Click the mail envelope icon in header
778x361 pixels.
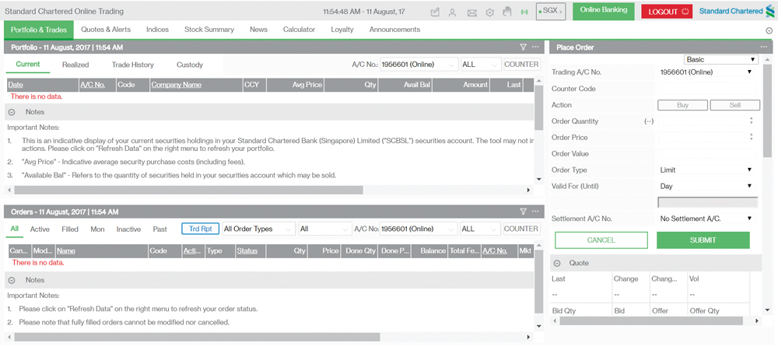pos(471,12)
